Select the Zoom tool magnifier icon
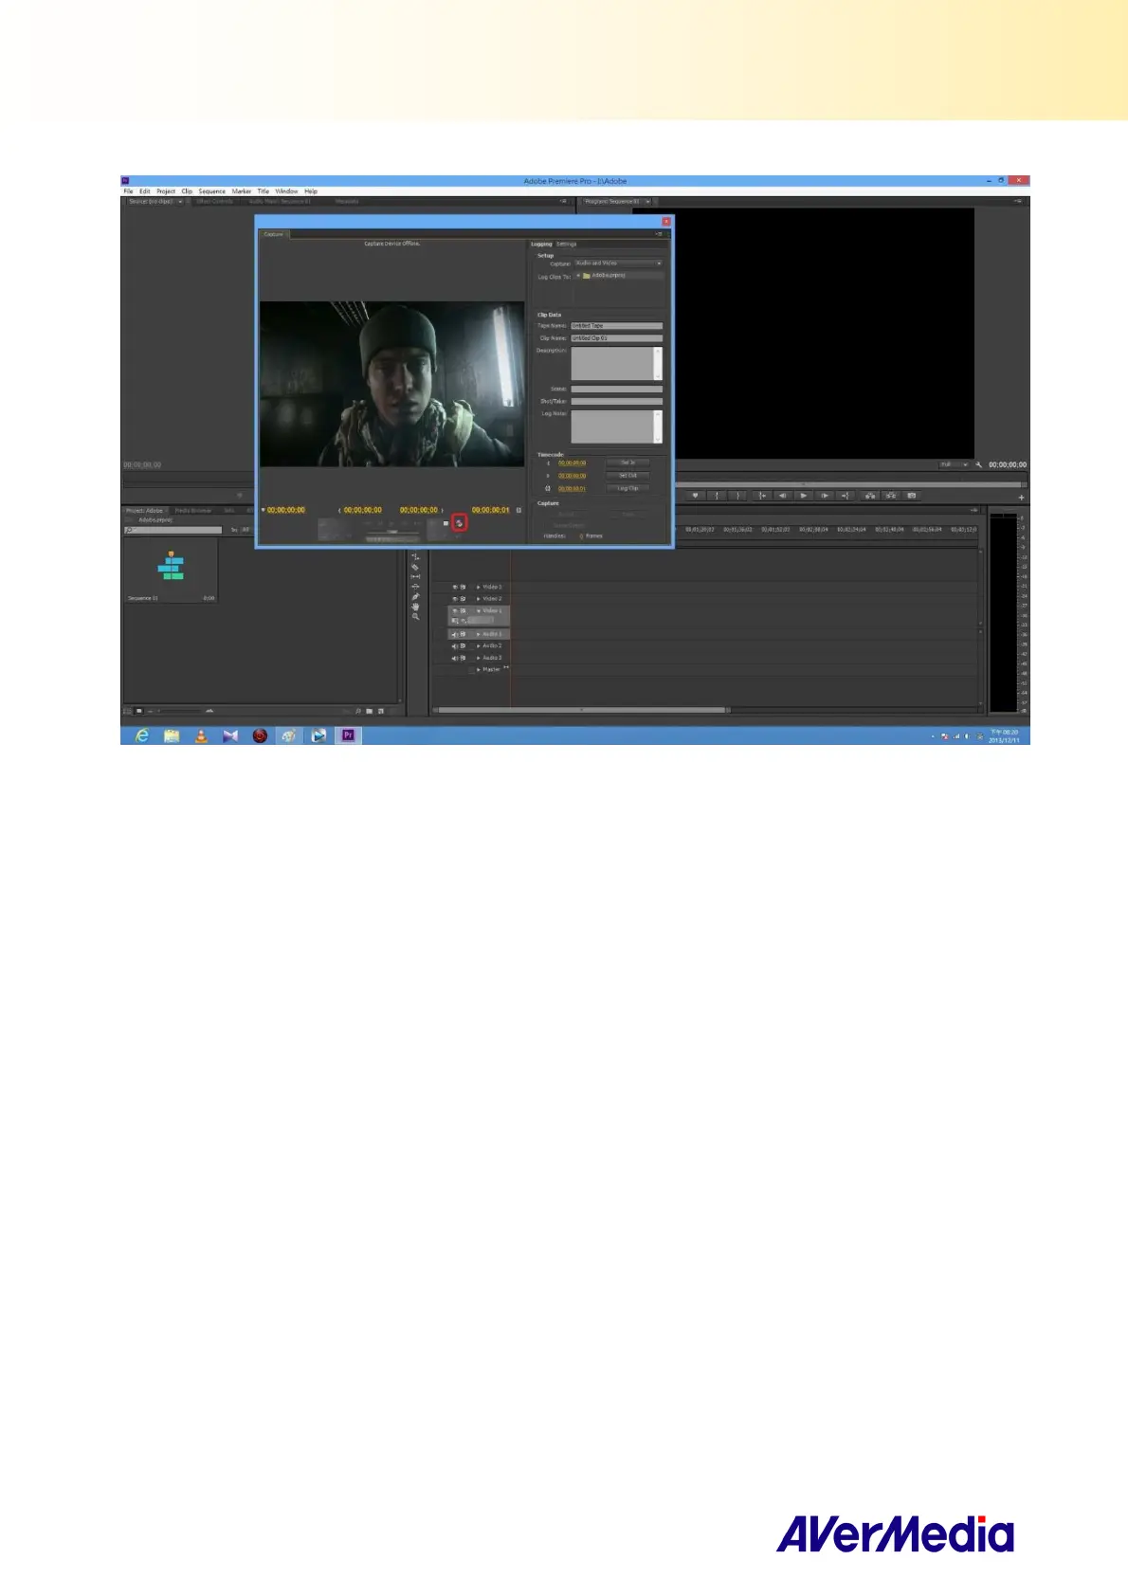 (x=415, y=617)
